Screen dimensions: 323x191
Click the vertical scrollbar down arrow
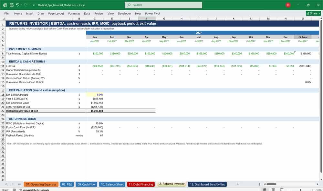(321, 180)
